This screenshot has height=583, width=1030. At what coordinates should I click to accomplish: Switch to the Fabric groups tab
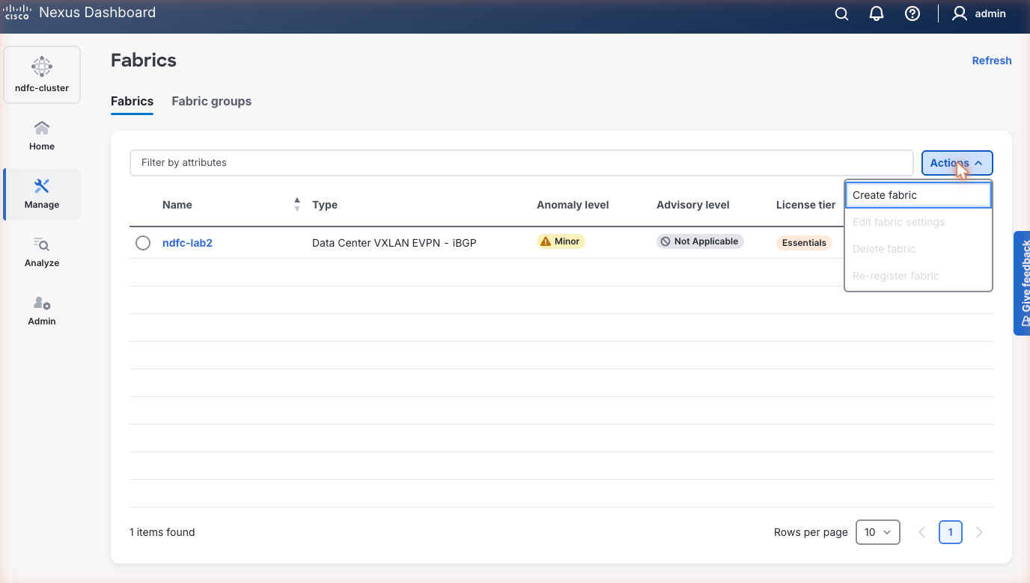pos(212,102)
